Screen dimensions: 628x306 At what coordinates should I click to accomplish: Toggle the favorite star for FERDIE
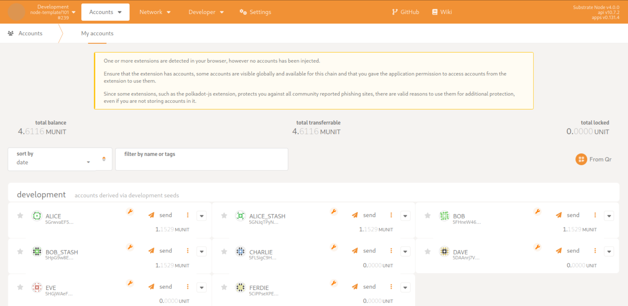pos(224,287)
